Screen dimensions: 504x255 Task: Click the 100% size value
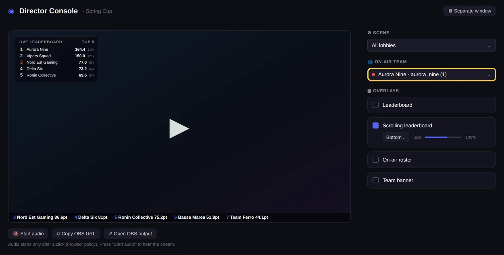coord(471,137)
